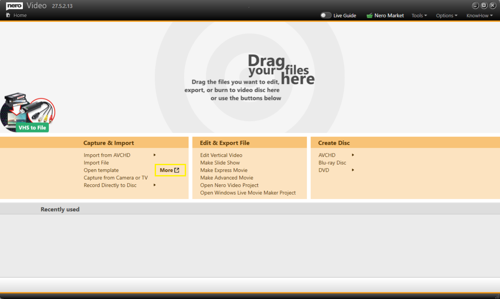Click the Home house icon

coord(8,15)
